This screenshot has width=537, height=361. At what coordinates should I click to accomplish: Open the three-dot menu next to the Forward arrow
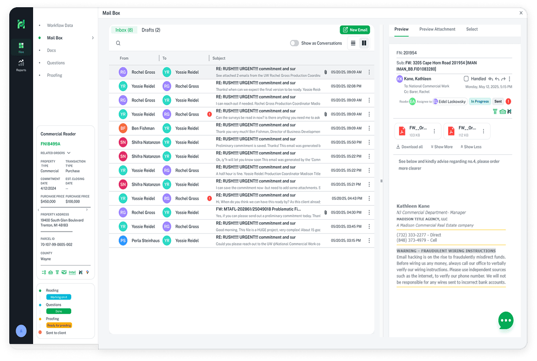point(510,79)
